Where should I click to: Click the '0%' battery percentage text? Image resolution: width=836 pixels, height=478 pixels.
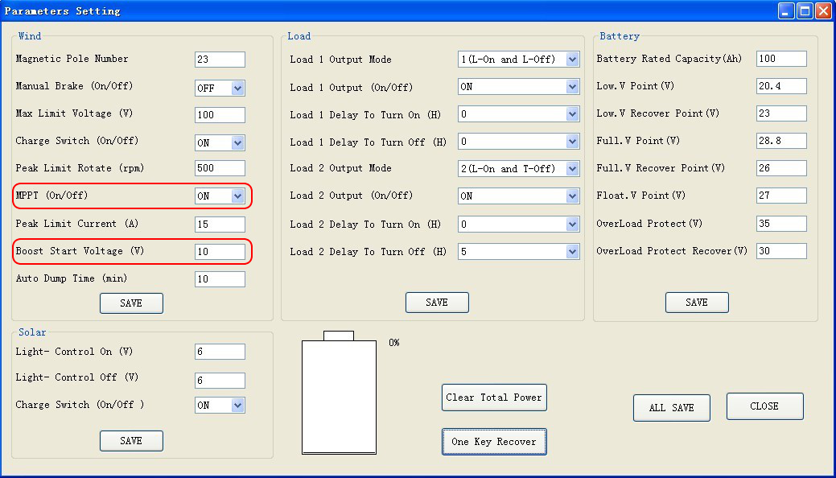click(394, 343)
